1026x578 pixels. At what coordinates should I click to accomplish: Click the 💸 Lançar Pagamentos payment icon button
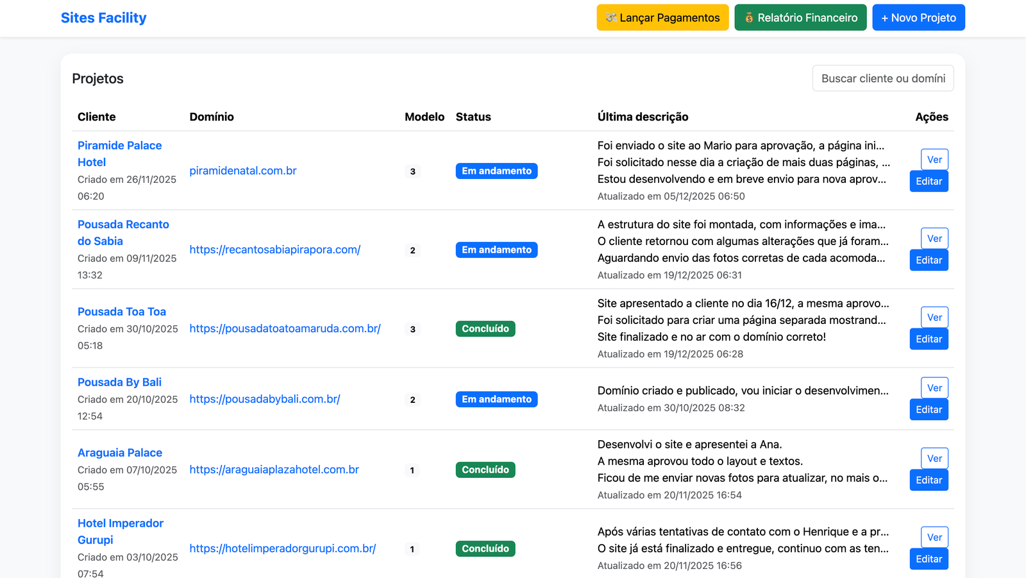662,17
